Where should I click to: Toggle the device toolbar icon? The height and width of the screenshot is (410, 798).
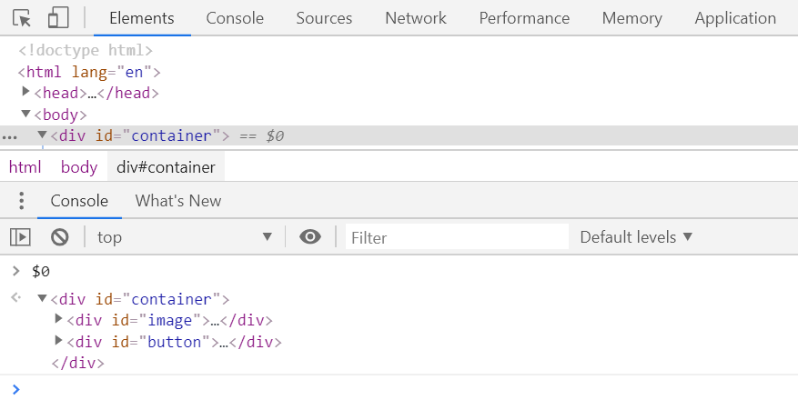pyautogui.click(x=58, y=18)
